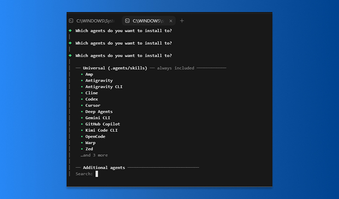Click the "always included" label

(x=175, y=68)
